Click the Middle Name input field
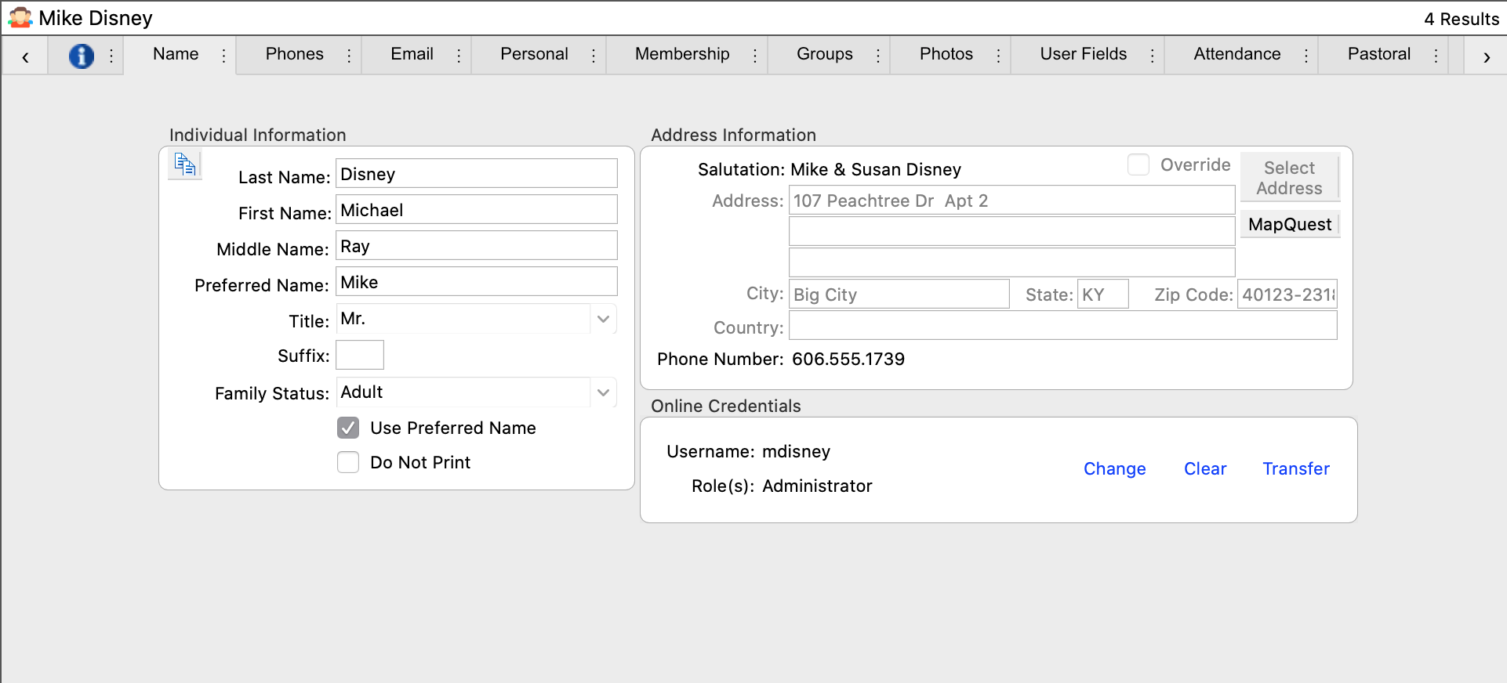Viewport: 1507px width, 683px height. [477, 246]
